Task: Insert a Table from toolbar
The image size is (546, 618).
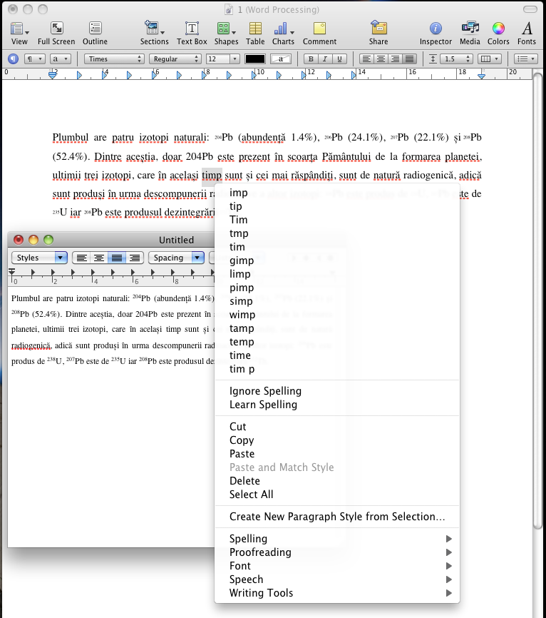Action: tap(255, 32)
